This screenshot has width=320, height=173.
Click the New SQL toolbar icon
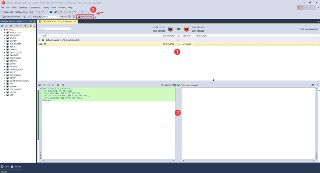click(x=8, y=12)
